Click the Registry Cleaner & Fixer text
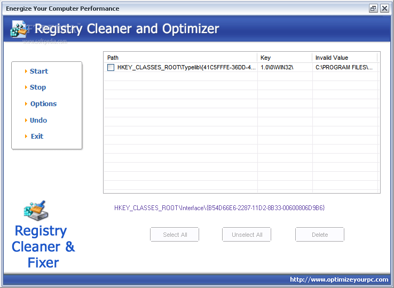This screenshot has height=288, width=394. (x=43, y=246)
